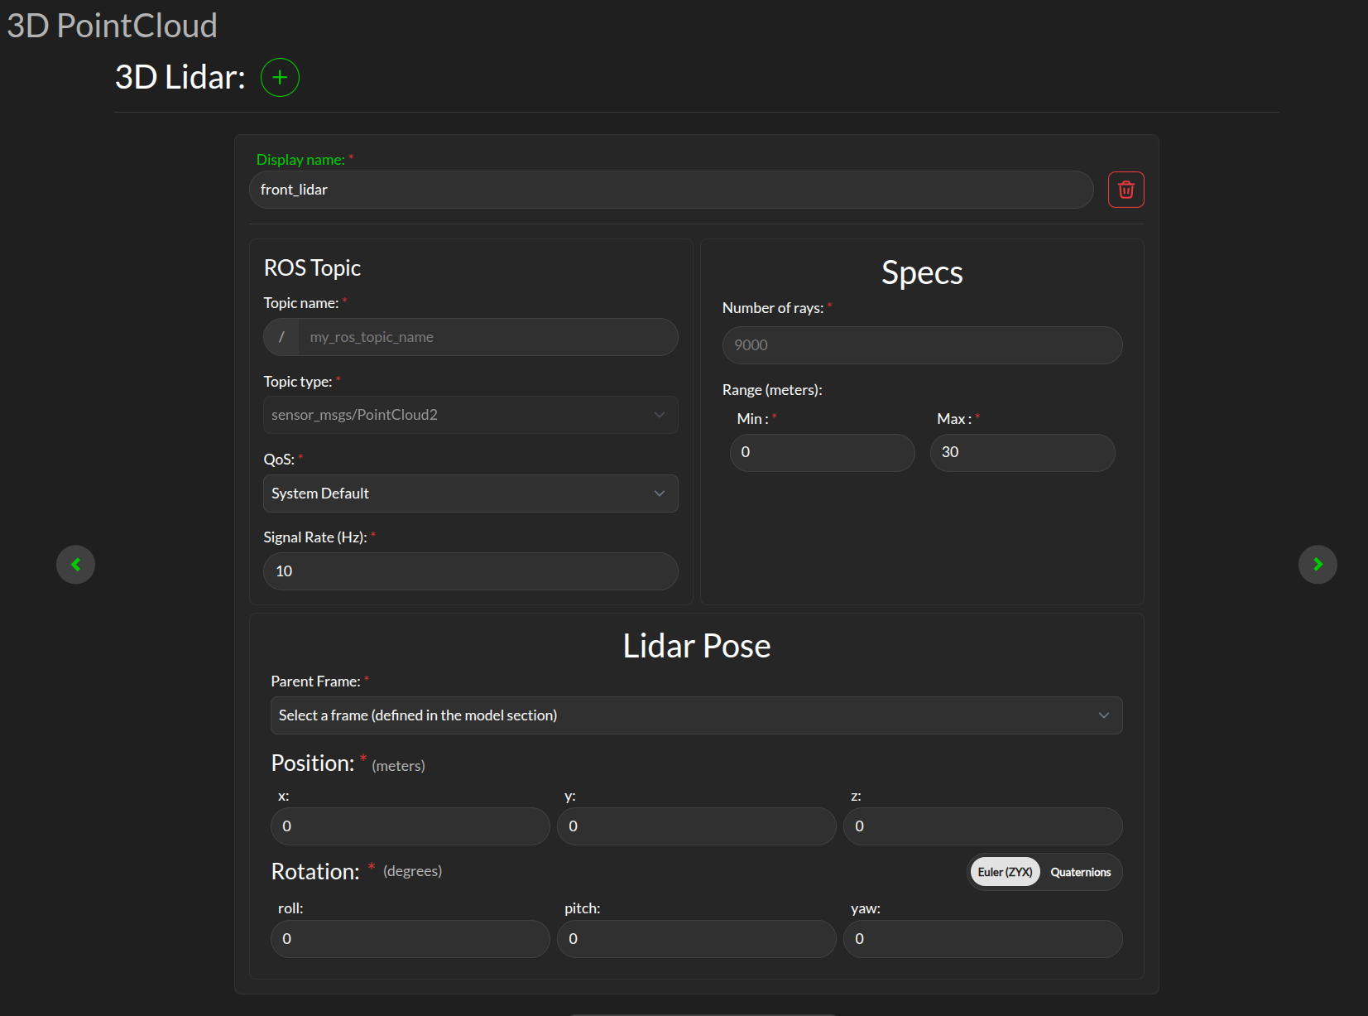The image size is (1368, 1016).
Task: Click the Range Max field
Action: point(1022,453)
